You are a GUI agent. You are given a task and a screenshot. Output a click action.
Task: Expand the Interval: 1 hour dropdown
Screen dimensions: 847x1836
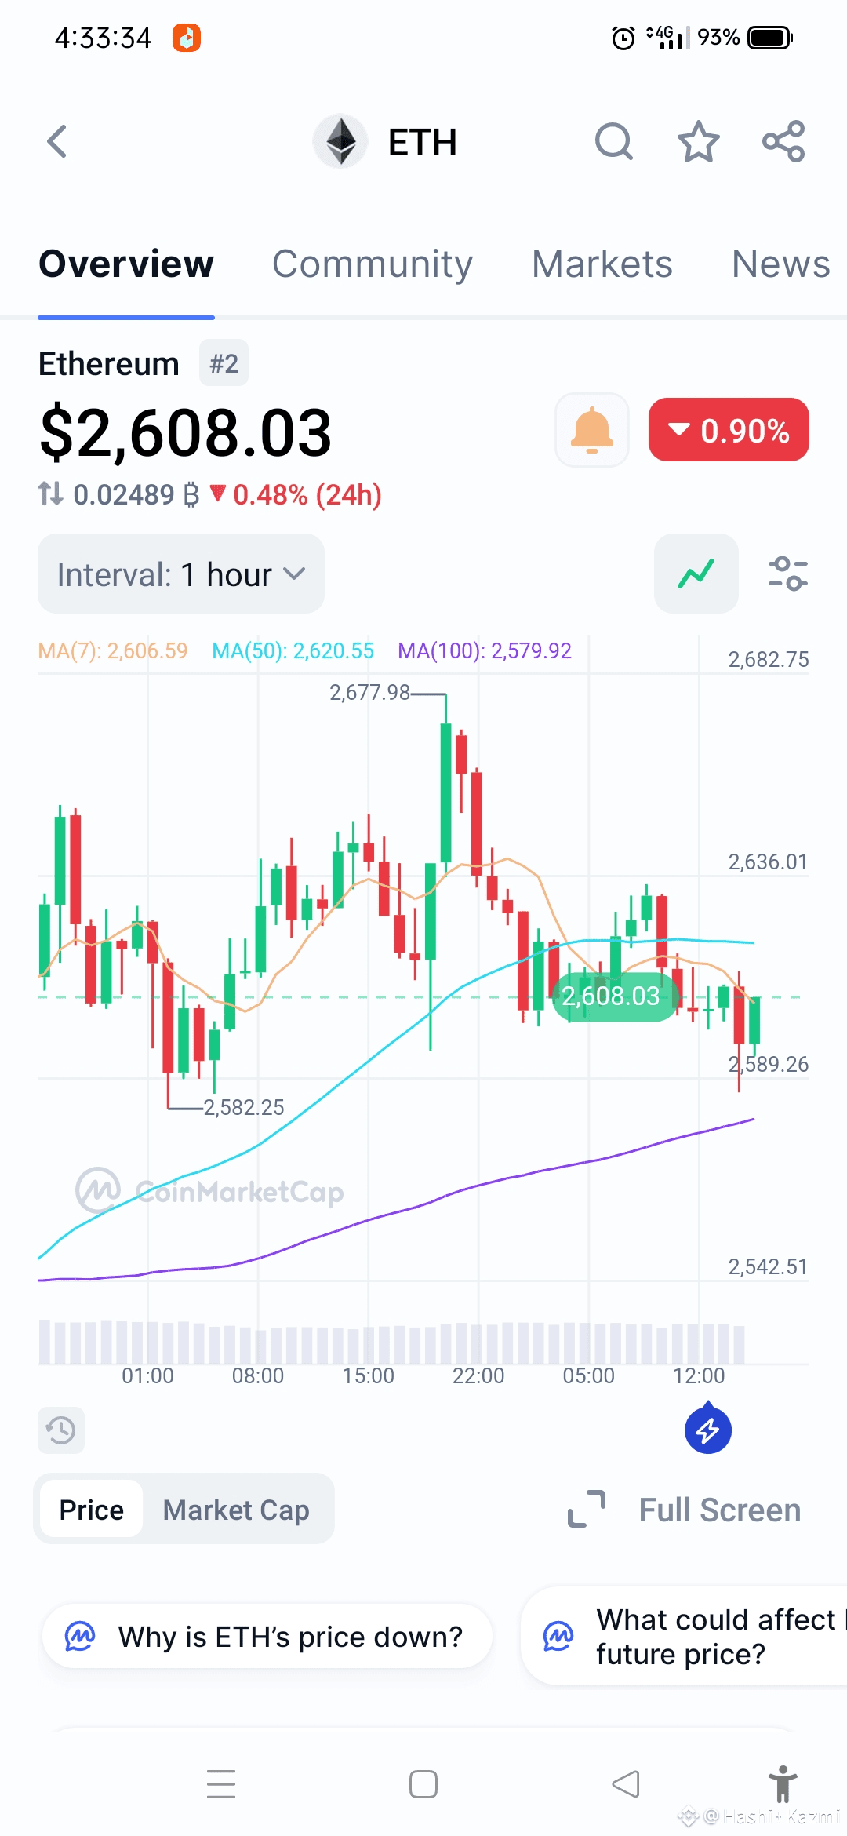pos(181,574)
